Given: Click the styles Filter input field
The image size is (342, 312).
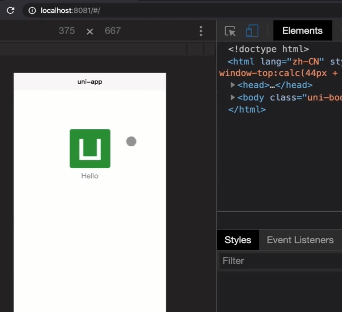Looking at the screenshot, I should [281, 261].
